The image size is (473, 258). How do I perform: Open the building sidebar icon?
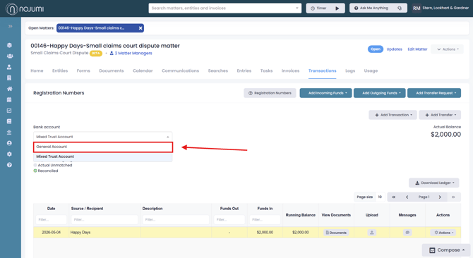coord(9,78)
